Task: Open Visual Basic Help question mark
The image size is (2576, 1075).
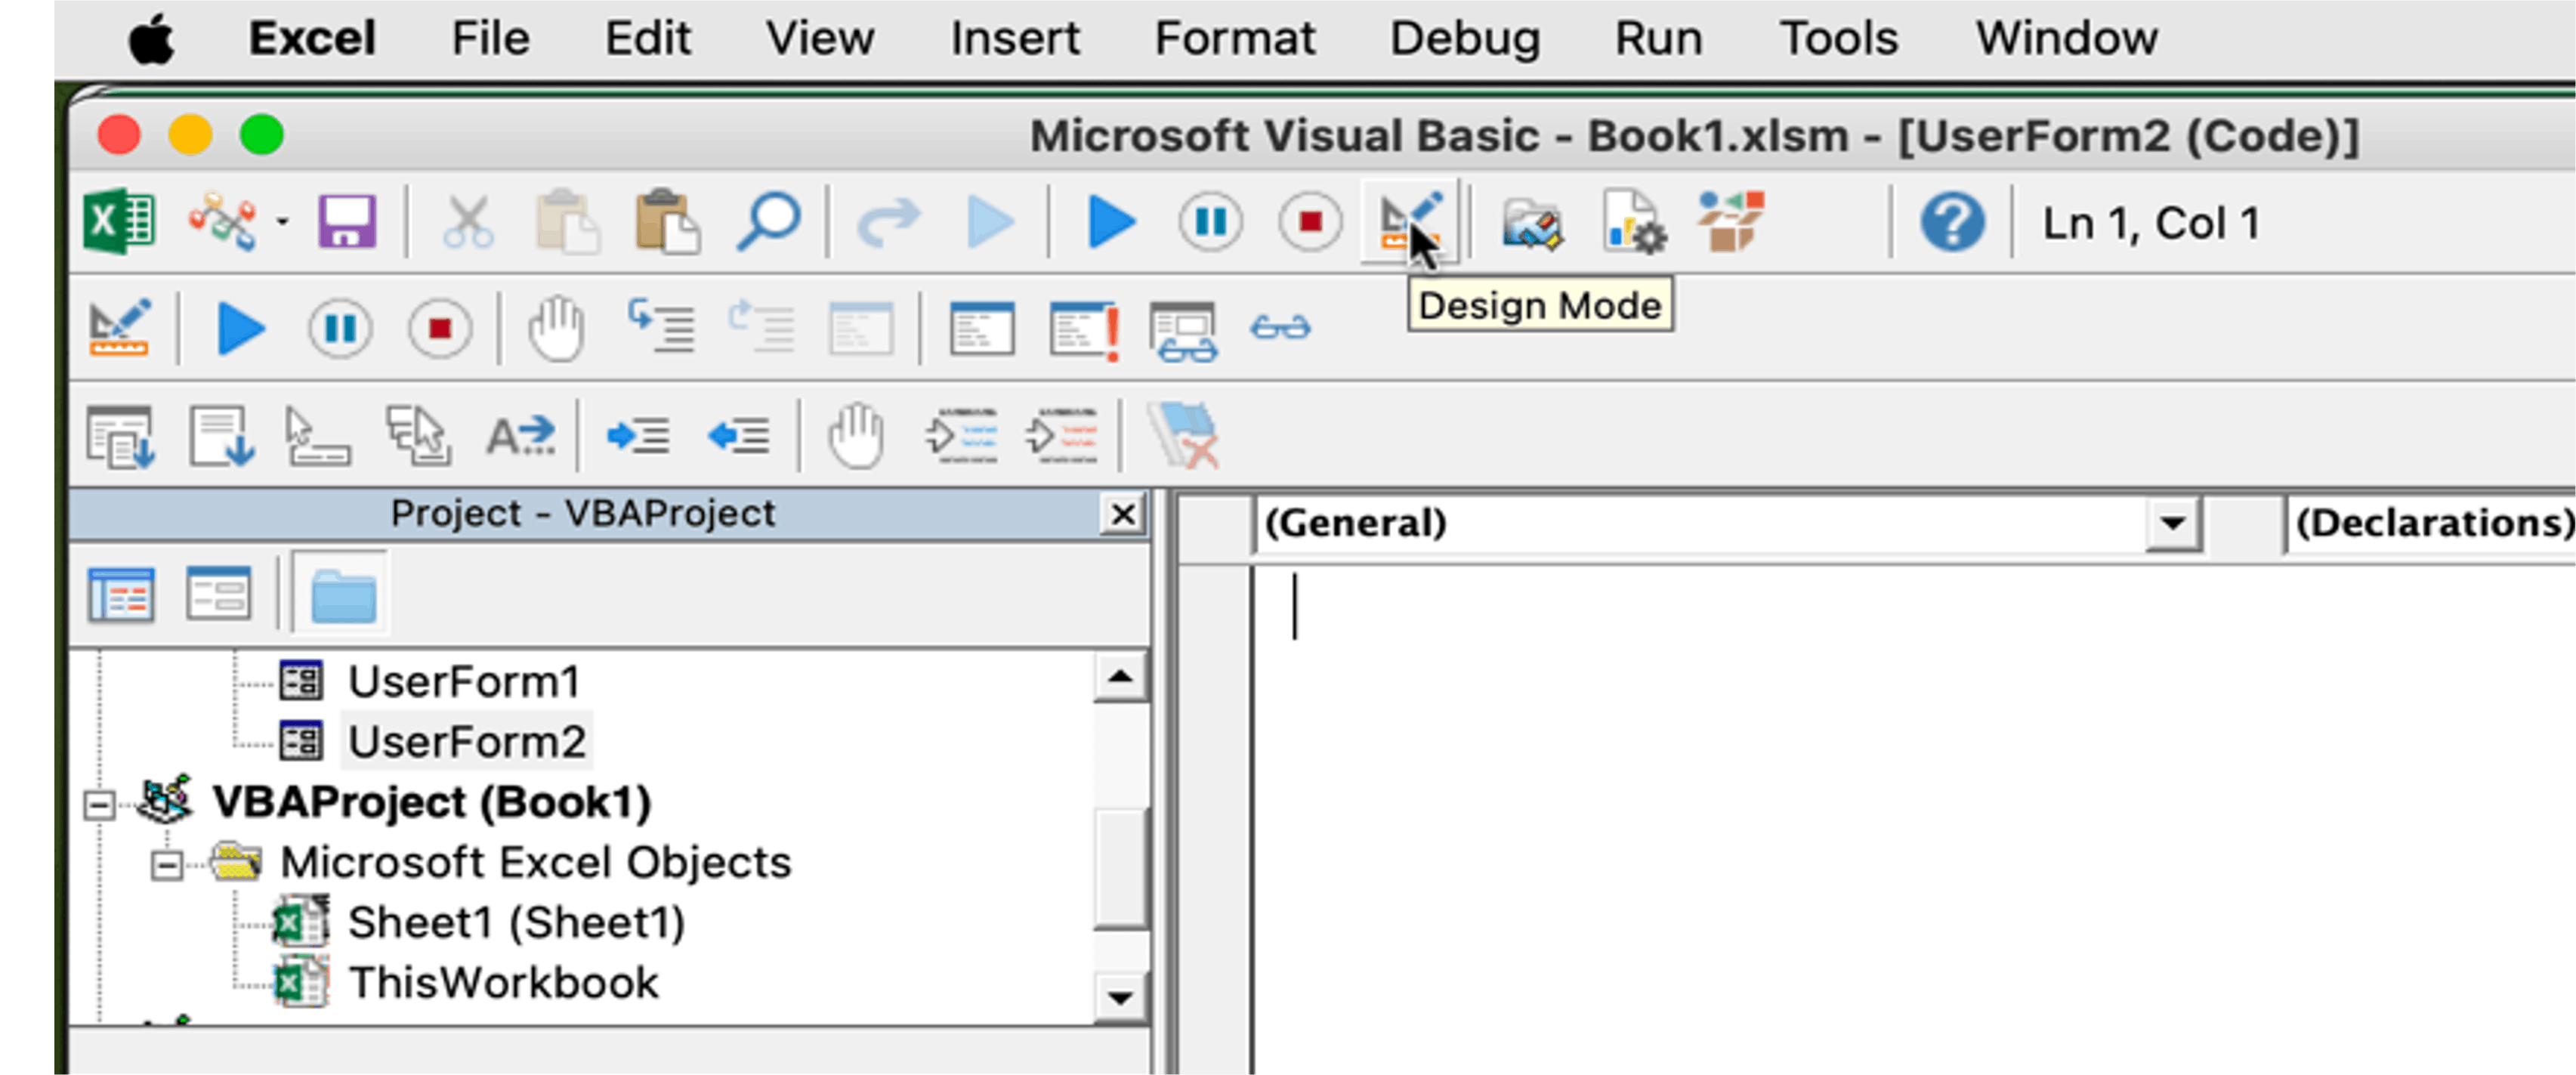Action: pyautogui.click(x=1951, y=222)
